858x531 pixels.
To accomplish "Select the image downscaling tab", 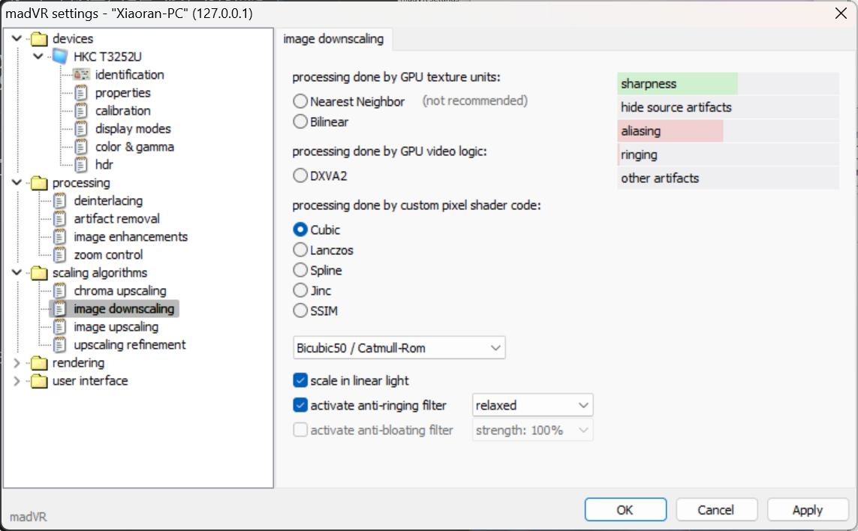I will (x=333, y=39).
